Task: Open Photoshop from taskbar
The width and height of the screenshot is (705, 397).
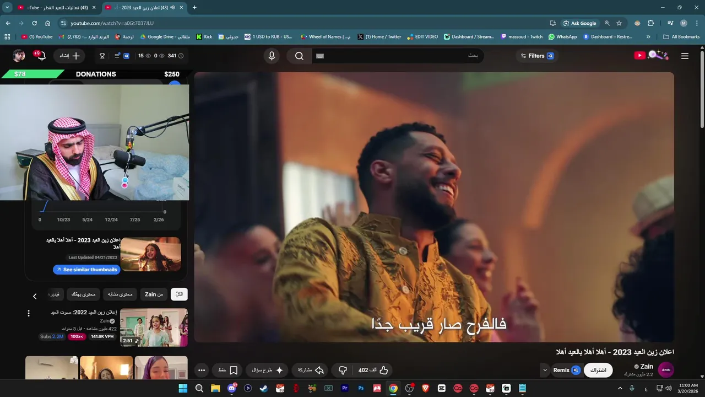Action: click(361, 388)
